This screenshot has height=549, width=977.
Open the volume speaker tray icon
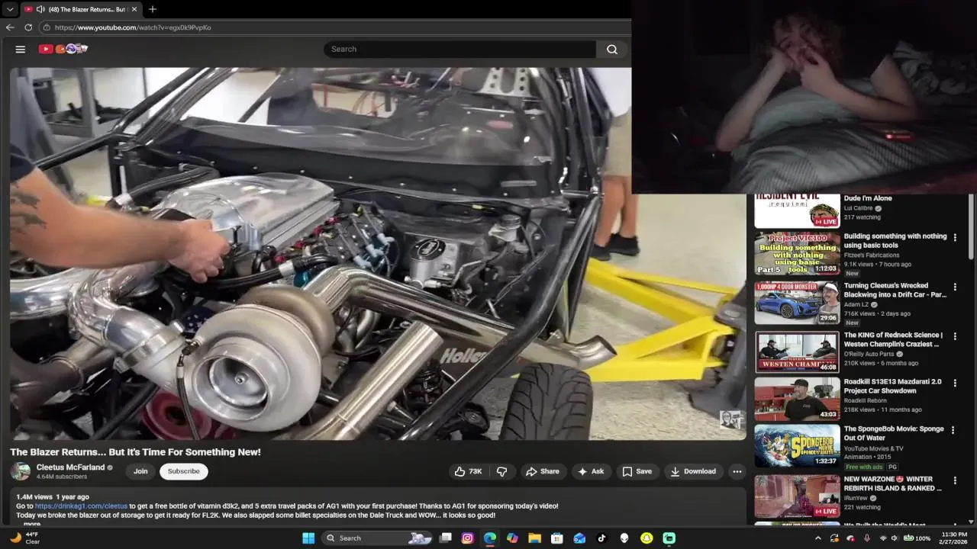pos(894,538)
